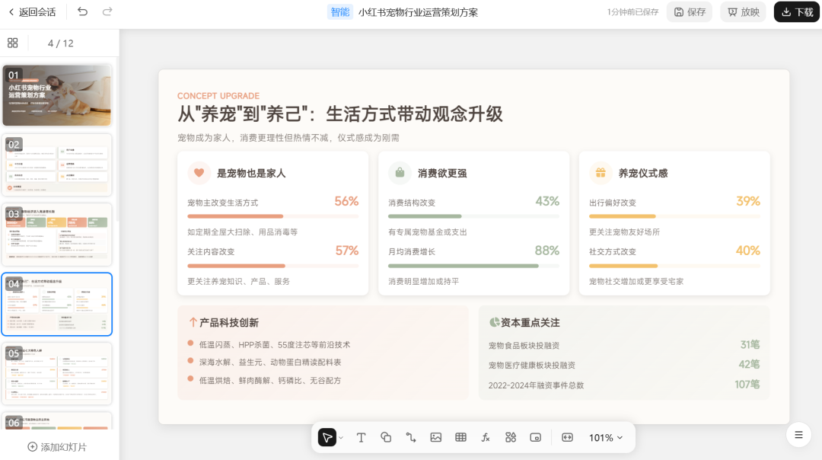The image size is (822, 460).
Task: Select the Text tool
Action: pyautogui.click(x=361, y=437)
